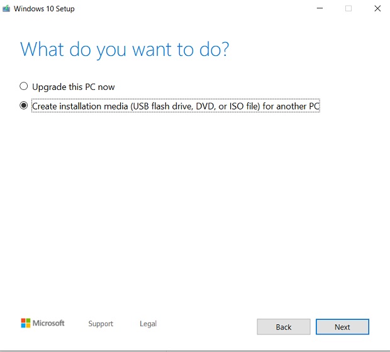Close the Windows 10 Setup window

point(377,8)
